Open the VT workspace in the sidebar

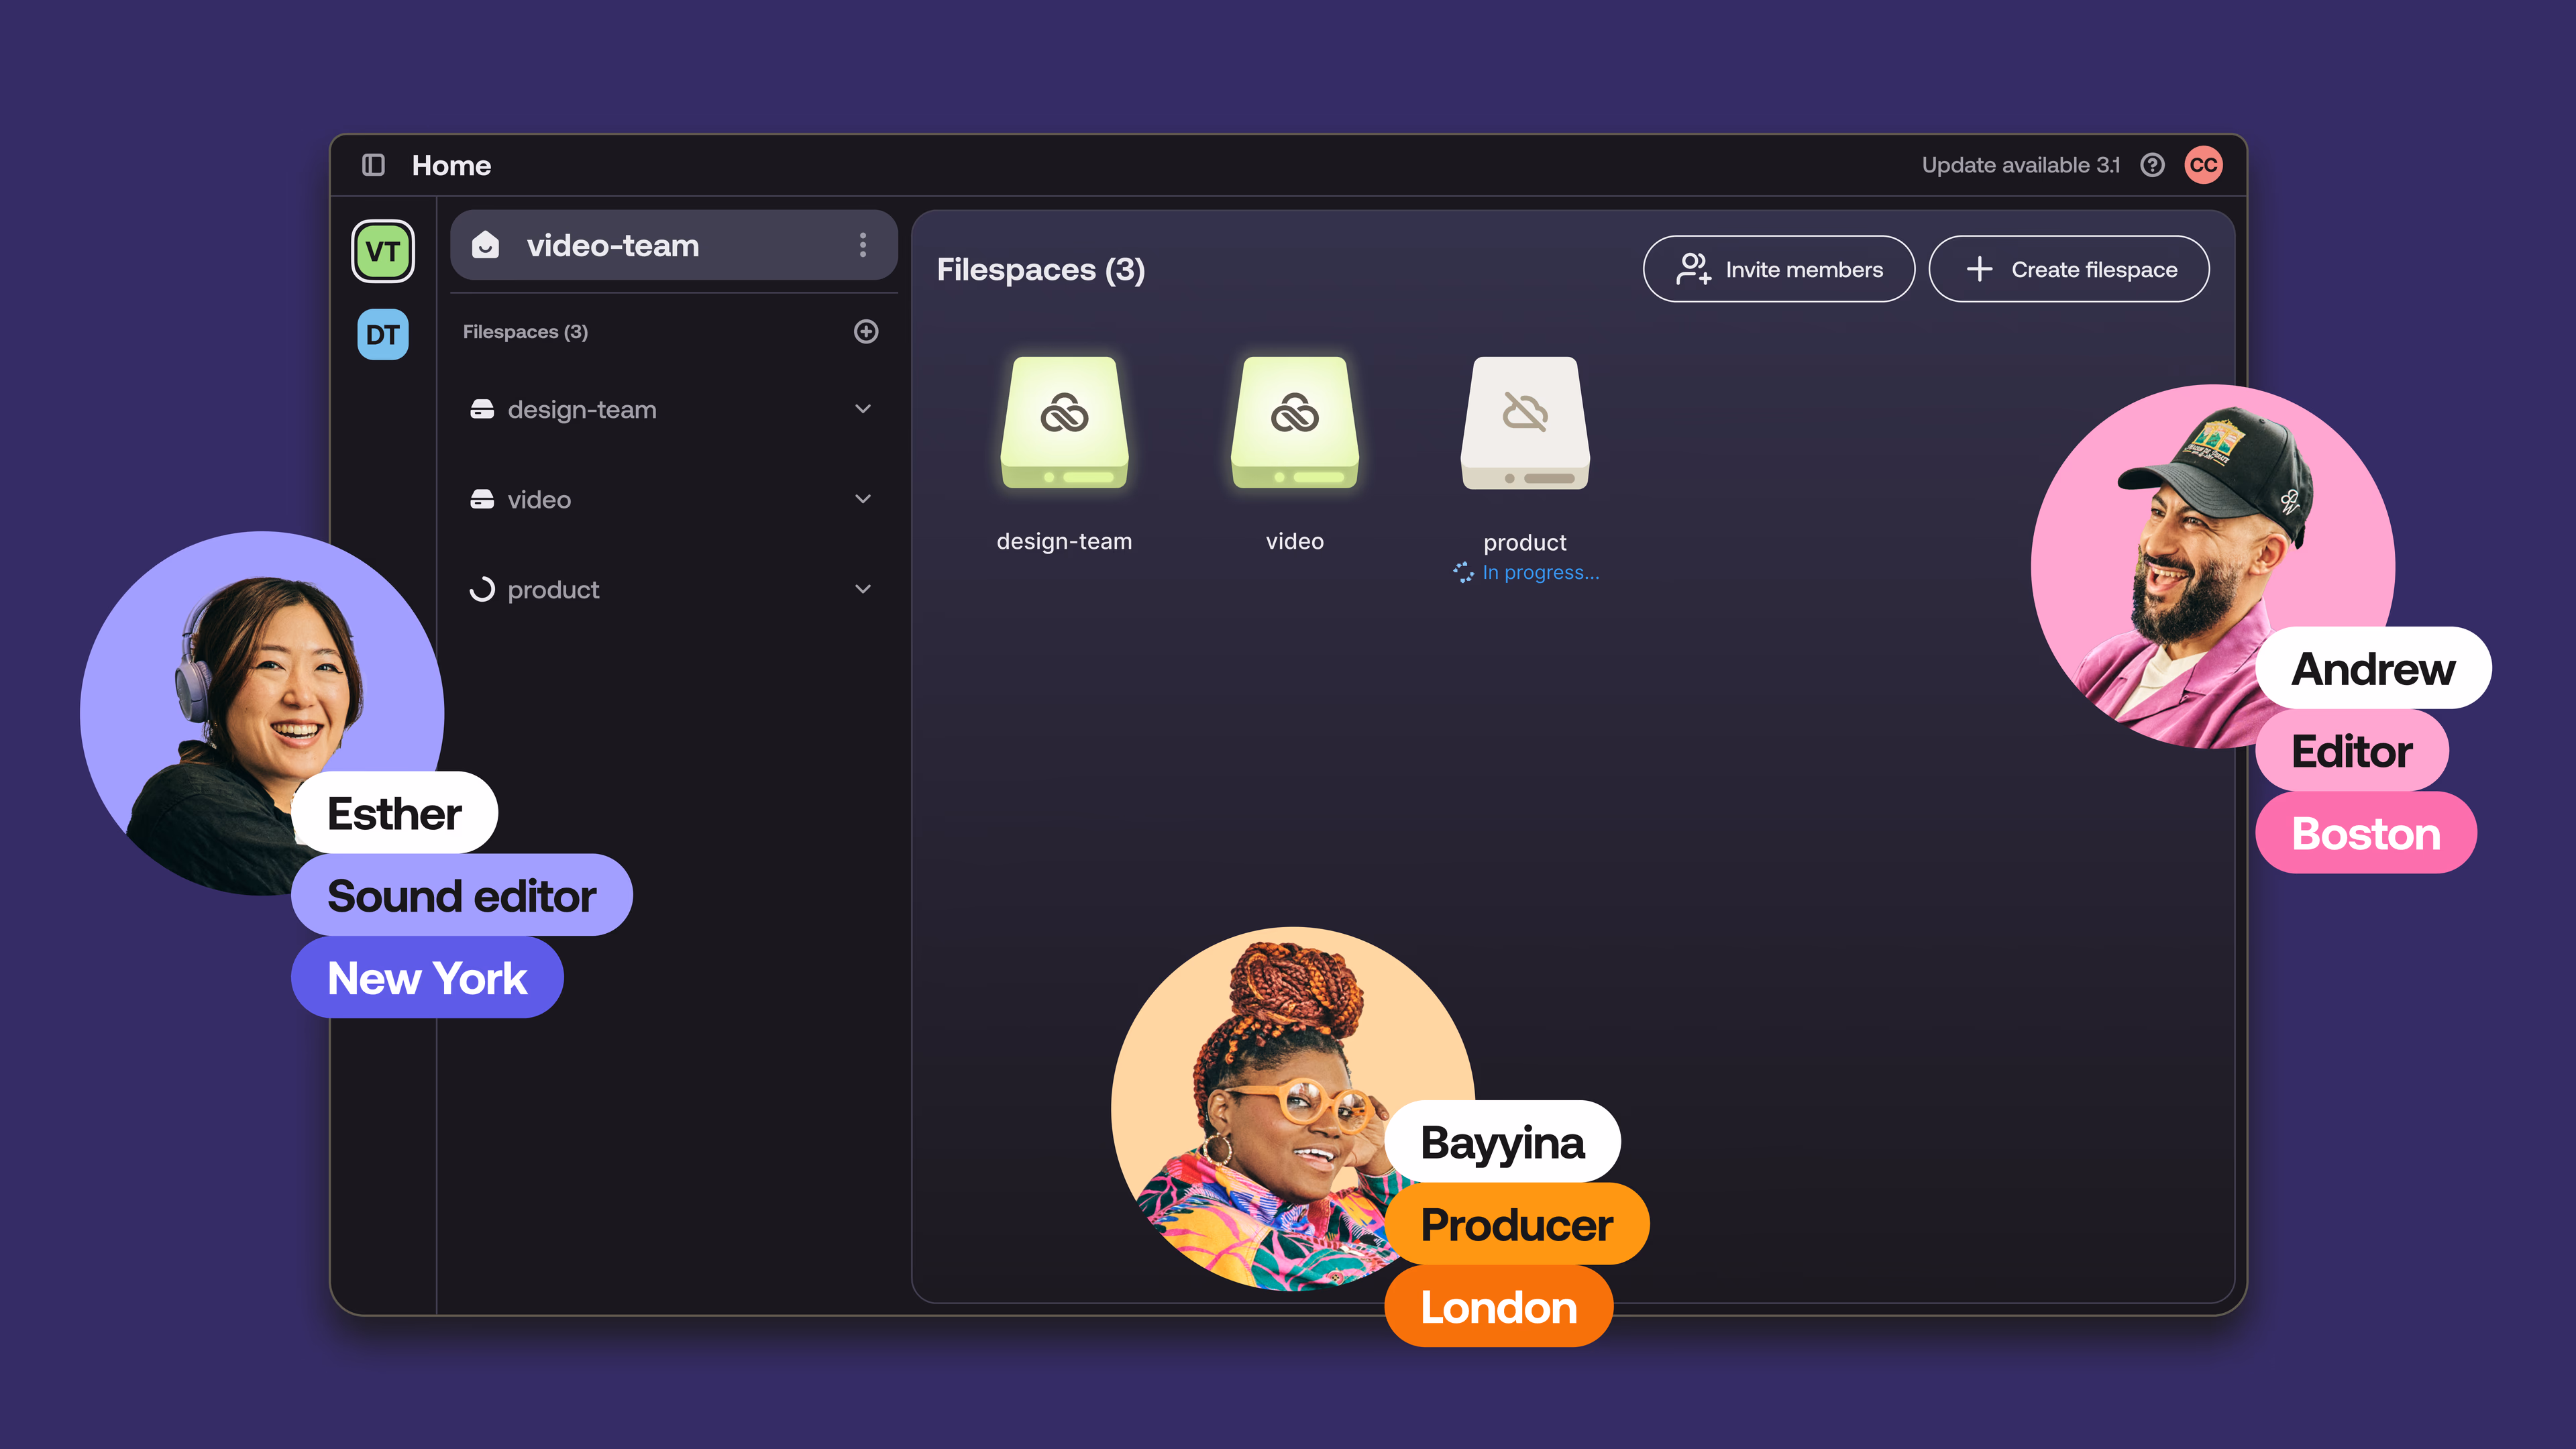383,251
